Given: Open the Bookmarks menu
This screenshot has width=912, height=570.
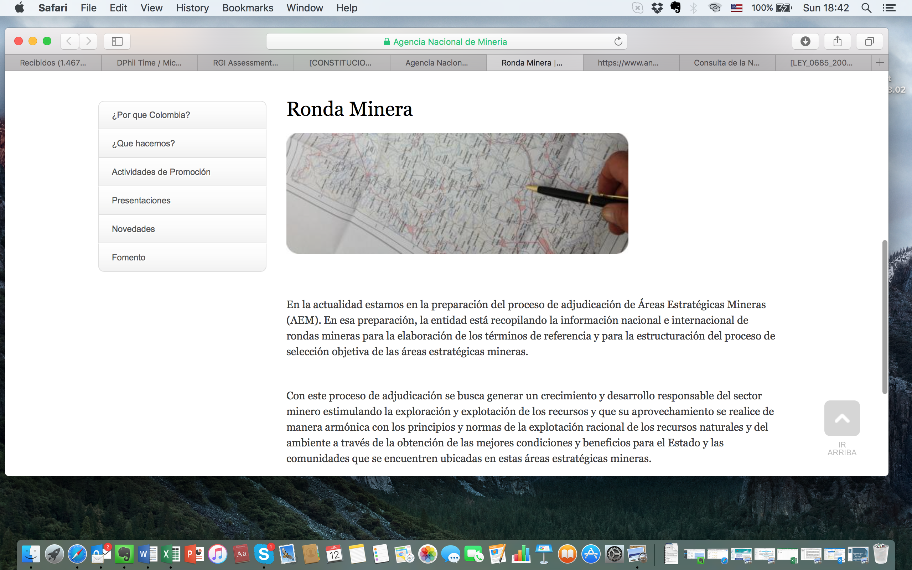Looking at the screenshot, I should [x=248, y=7].
